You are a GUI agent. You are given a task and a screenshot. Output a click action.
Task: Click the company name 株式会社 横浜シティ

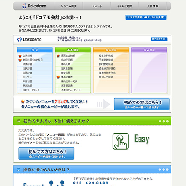coord(69,38)
